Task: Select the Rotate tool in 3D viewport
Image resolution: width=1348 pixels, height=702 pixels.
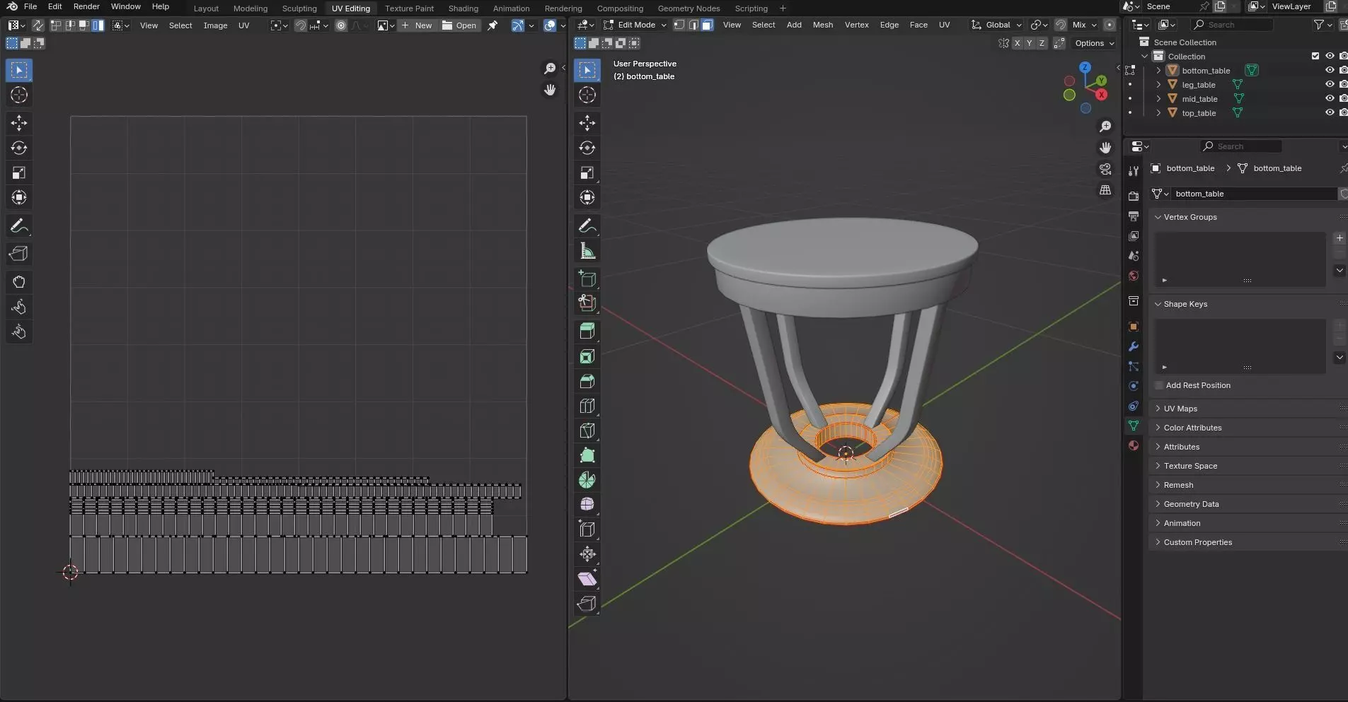Action: (587, 148)
